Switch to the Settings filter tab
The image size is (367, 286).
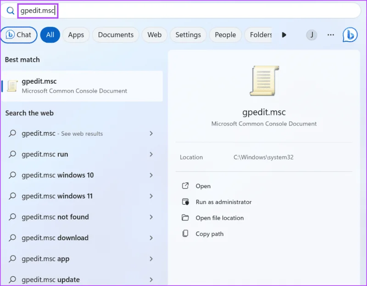pos(188,35)
